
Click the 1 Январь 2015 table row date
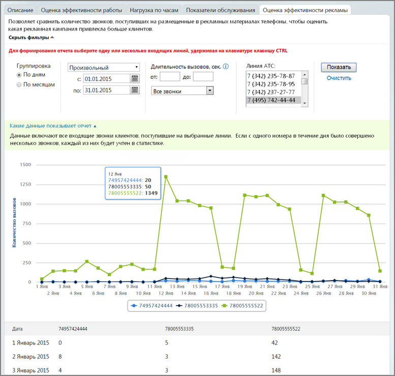tap(31, 343)
